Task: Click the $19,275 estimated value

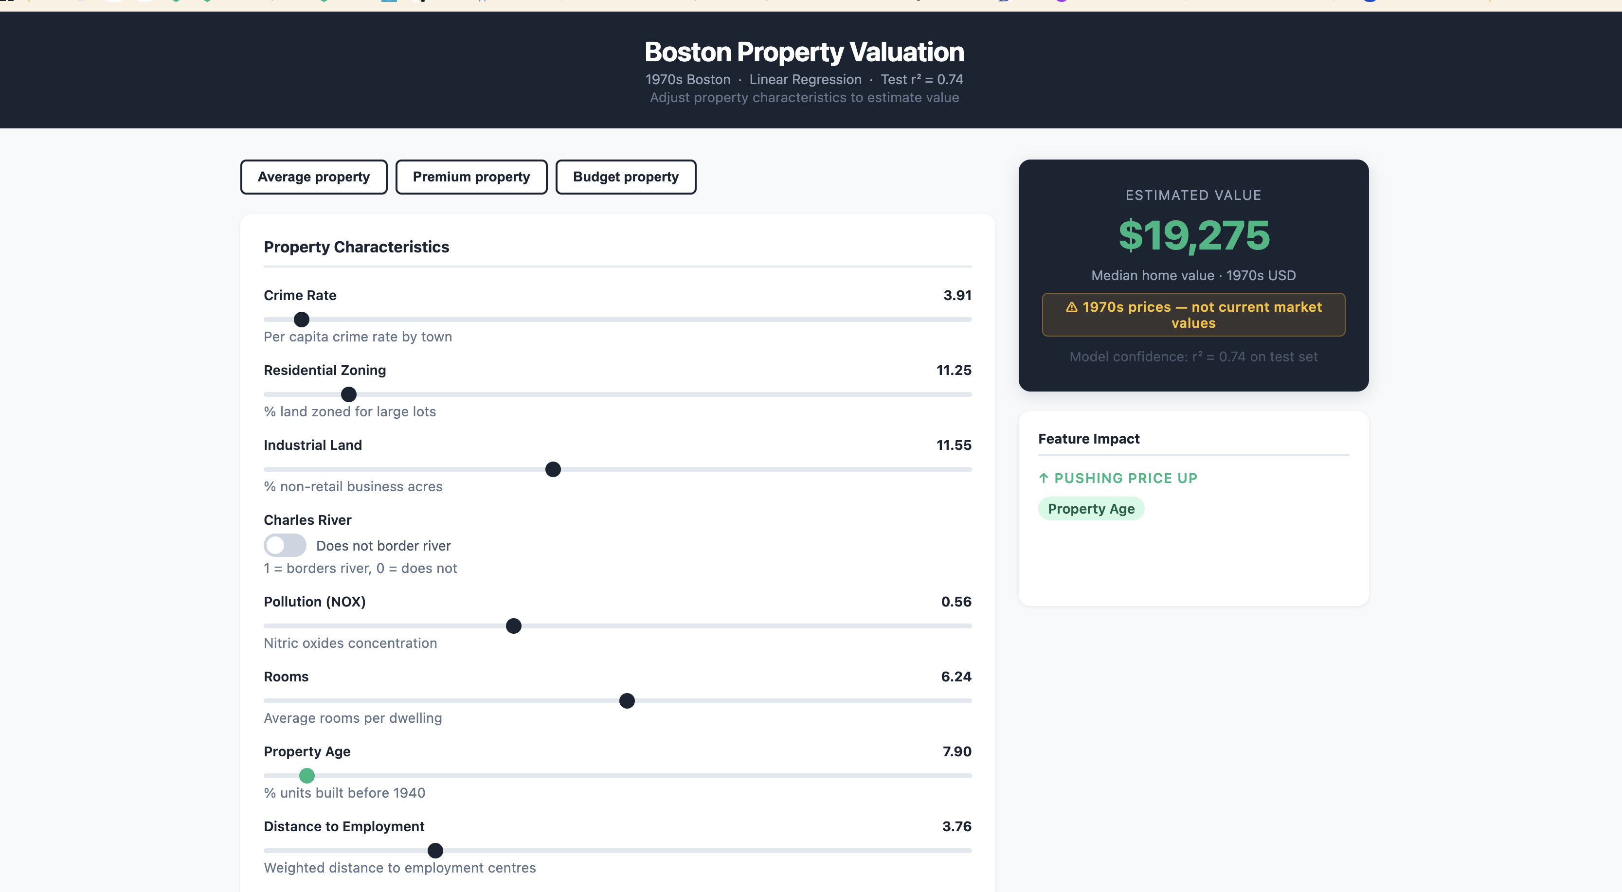Action: pos(1194,235)
